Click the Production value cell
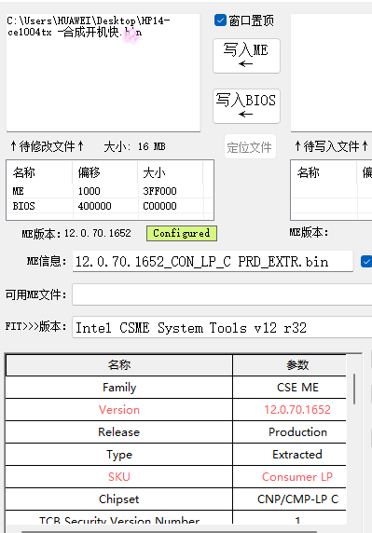The height and width of the screenshot is (533, 372). 289,432
